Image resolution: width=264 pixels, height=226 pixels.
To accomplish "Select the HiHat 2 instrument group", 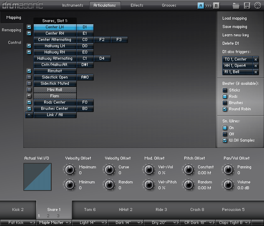I will point(126,210).
